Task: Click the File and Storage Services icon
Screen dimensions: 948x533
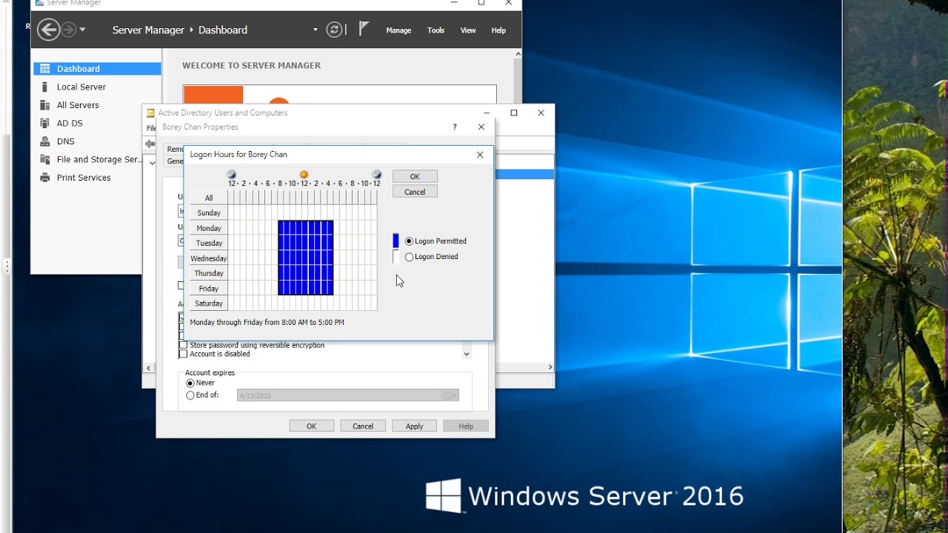Action: 44,159
